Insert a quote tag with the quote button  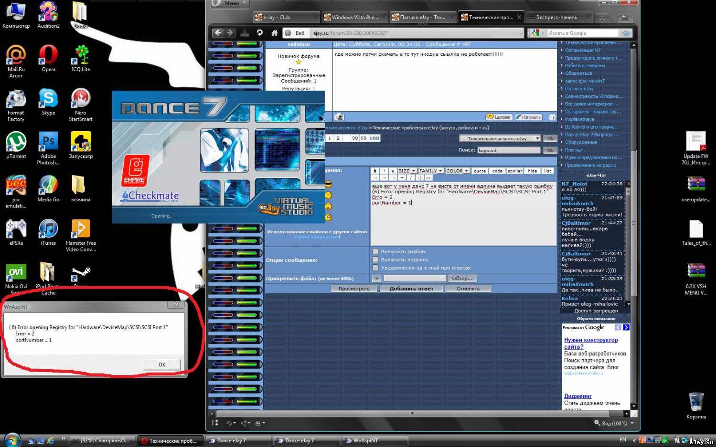pyautogui.click(x=480, y=171)
